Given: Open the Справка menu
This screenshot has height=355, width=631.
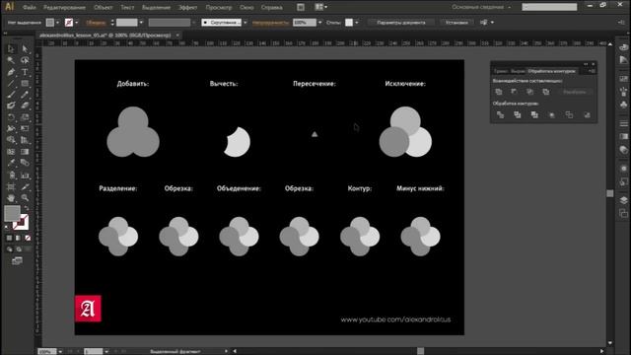Looking at the screenshot, I should pos(272,7).
